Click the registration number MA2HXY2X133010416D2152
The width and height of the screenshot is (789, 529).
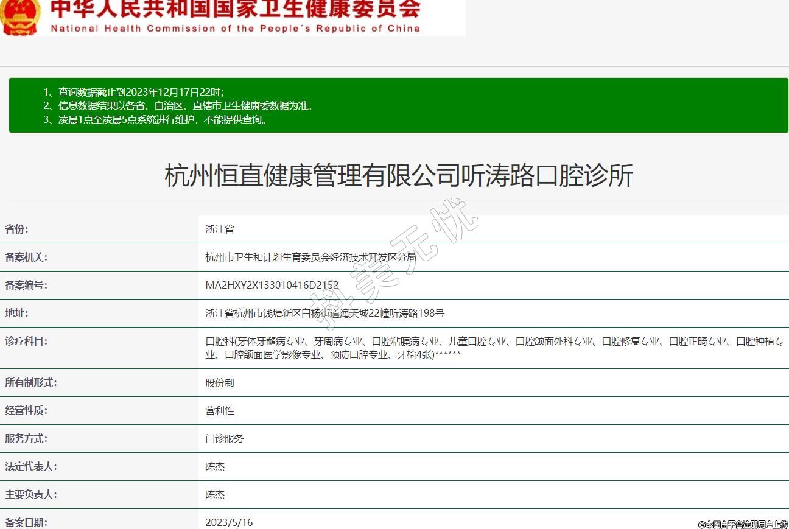click(x=272, y=286)
